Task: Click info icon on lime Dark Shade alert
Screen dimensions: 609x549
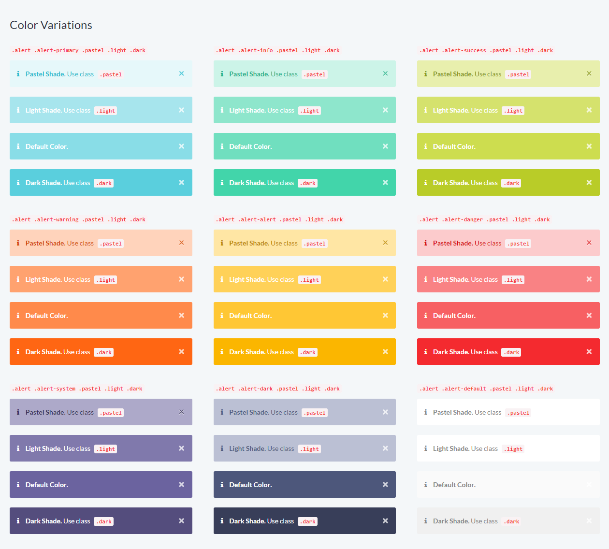Action: pos(426,183)
